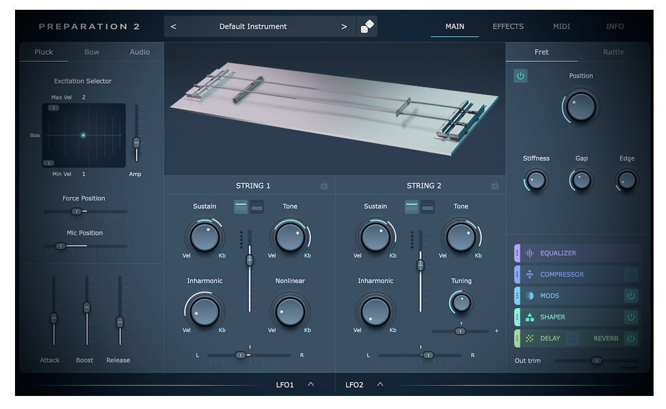Click the Force Position slider handle
666x409 pixels.
tap(76, 211)
